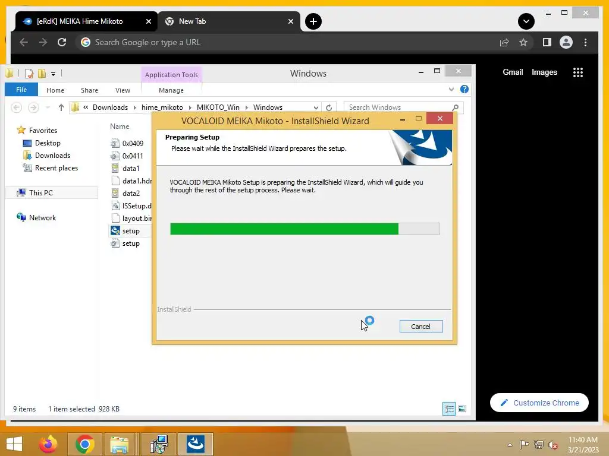Open the Share ribbon tab
Image resolution: width=609 pixels, height=456 pixels.
click(89, 90)
